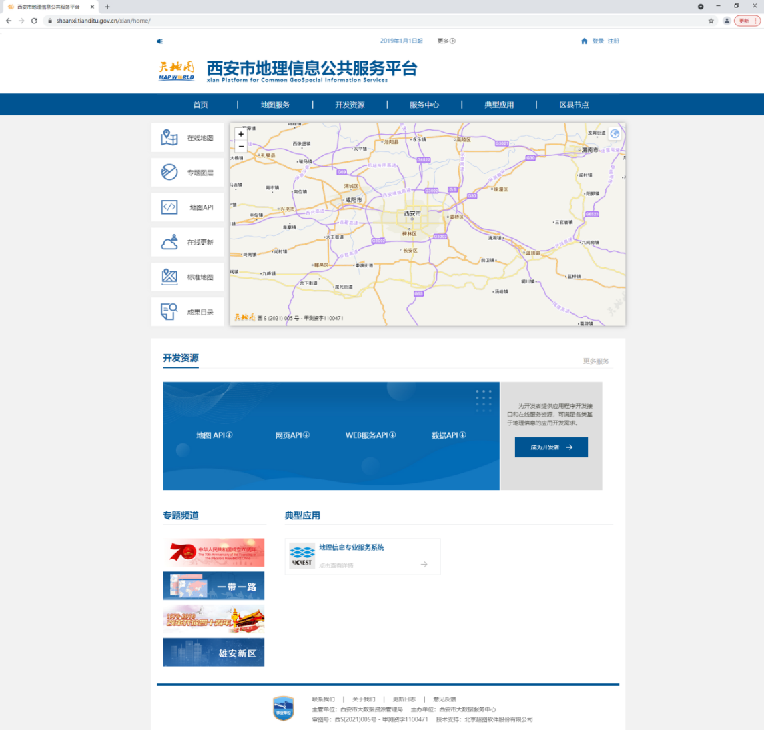
Task: Select the 地图API code icon
Action: click(x=169, y=207)
